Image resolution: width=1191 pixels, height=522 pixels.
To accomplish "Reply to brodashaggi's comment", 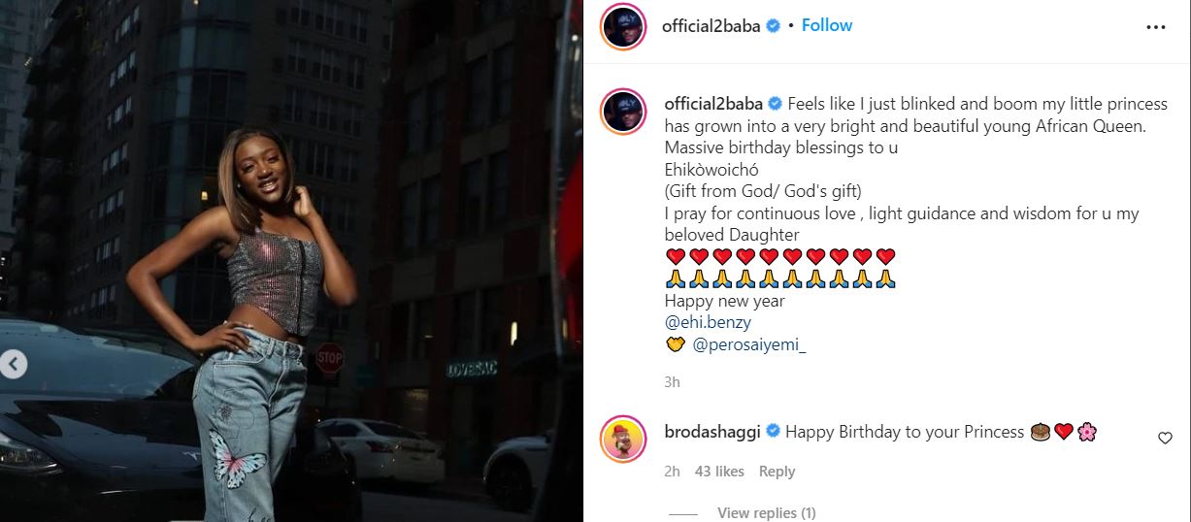I will (x=777, y=472).
